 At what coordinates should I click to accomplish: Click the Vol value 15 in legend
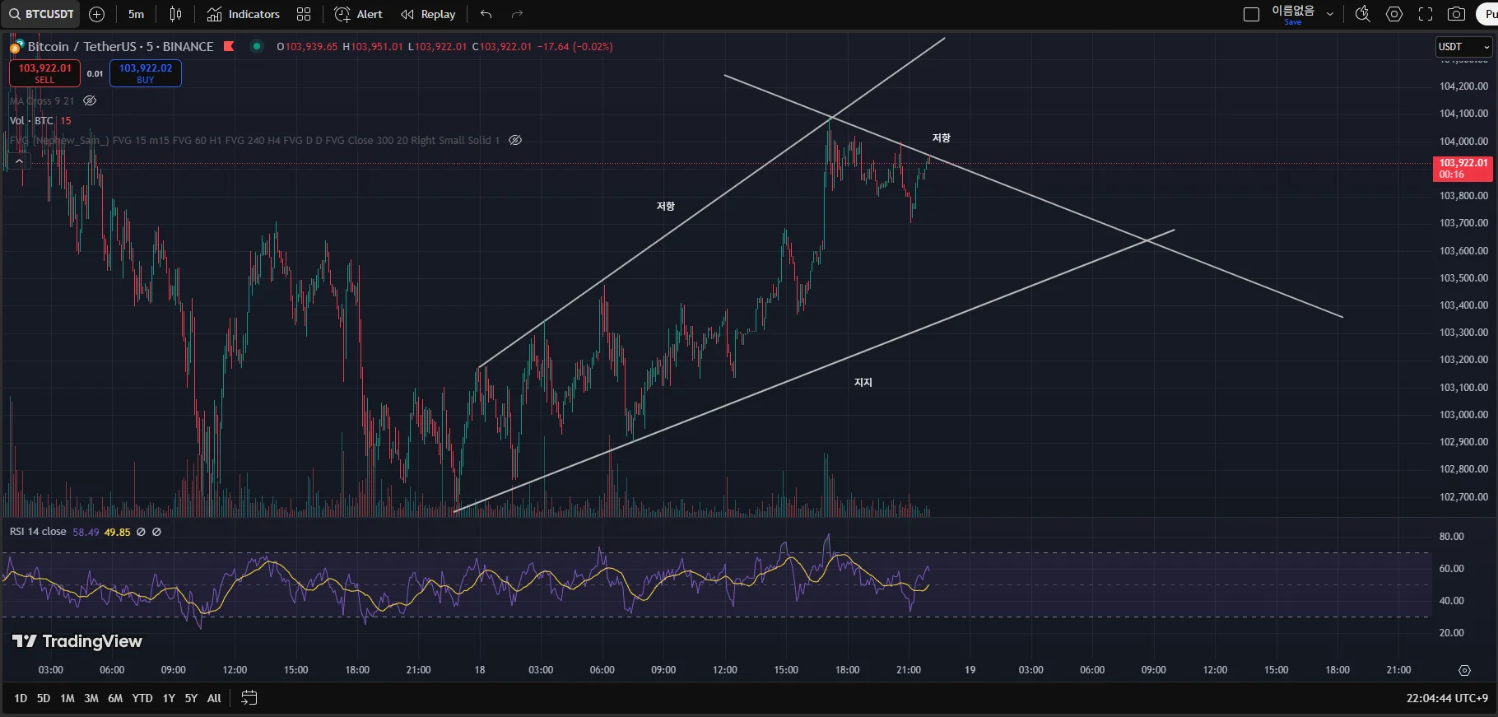pos(66,121)
